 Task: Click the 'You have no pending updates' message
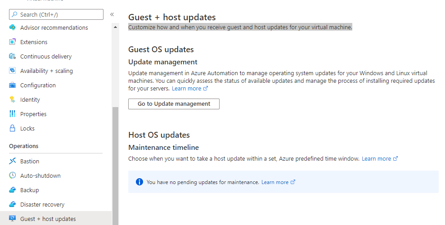(203, 182)
